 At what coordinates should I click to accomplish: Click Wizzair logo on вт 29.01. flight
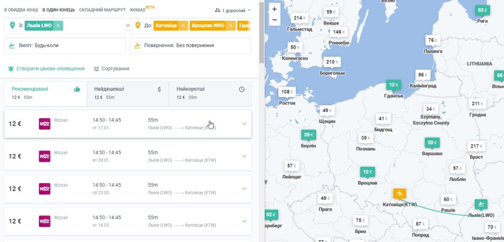(x=45, y=156)
